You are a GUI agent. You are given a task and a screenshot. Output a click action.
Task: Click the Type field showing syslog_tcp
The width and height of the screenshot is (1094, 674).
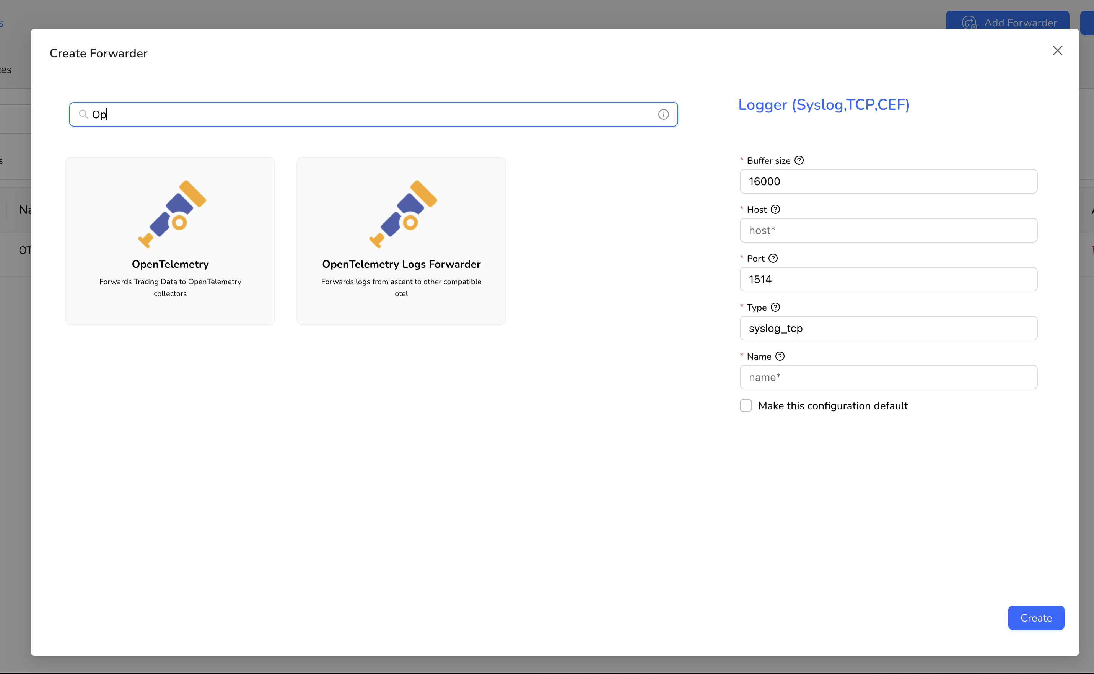click(x=888, y=329)
